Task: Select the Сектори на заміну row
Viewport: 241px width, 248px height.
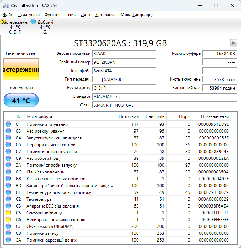Action: pos(117,213)
